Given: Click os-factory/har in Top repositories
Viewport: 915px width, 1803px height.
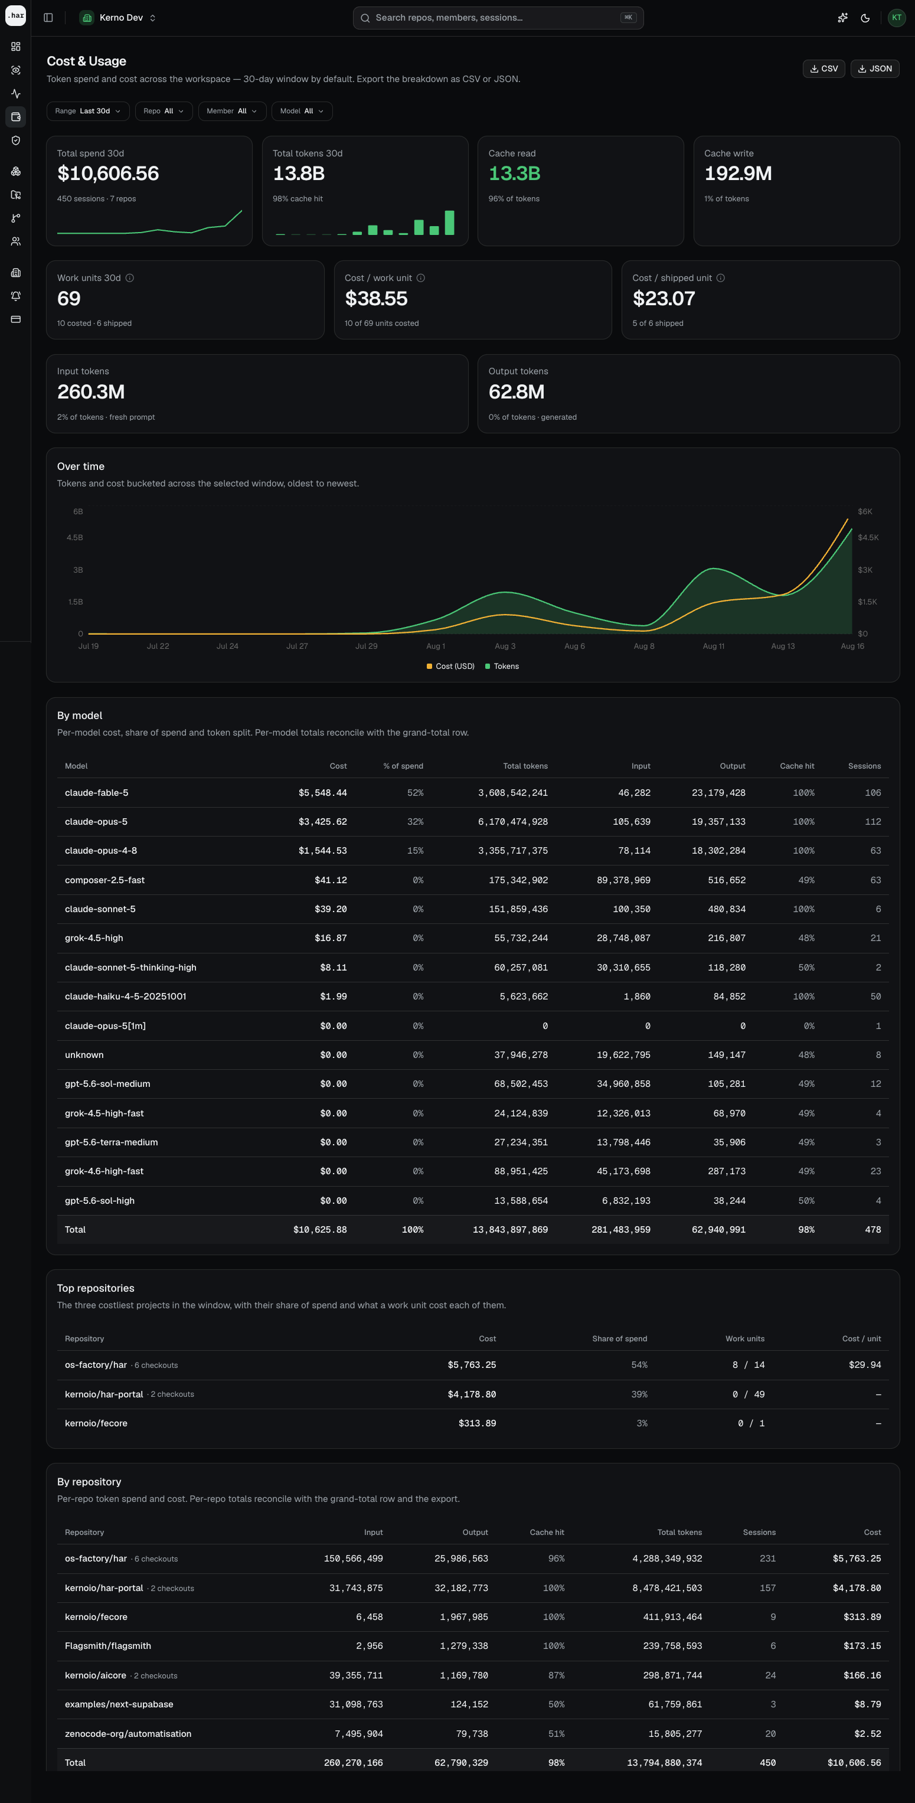Looking at the screenshot, I should (x=96, y=1365).
